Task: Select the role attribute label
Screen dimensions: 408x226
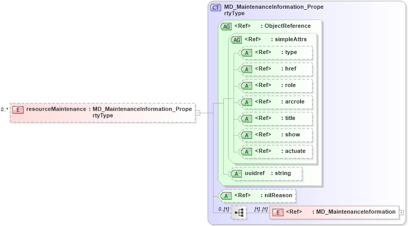Action: click(290, 85)
